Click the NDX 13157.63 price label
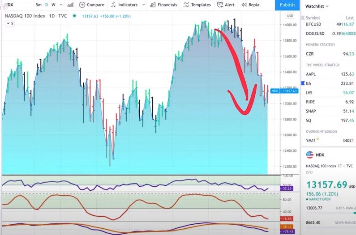The width and height of the screenshot is (356, 235). [284, 91]
